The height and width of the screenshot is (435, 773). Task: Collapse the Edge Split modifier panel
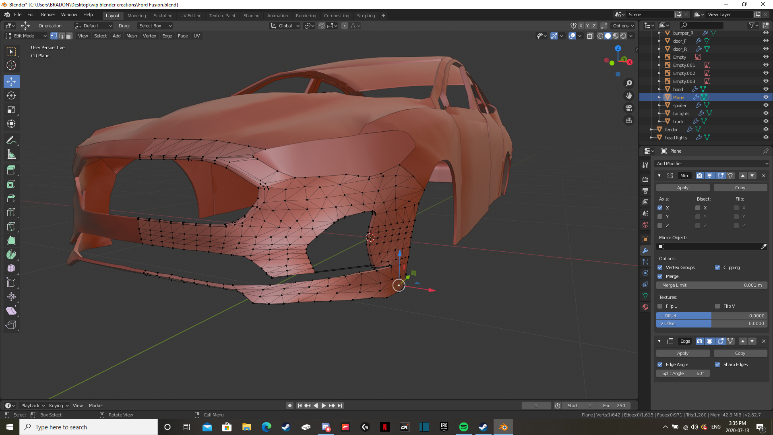[x=659, y=341]
